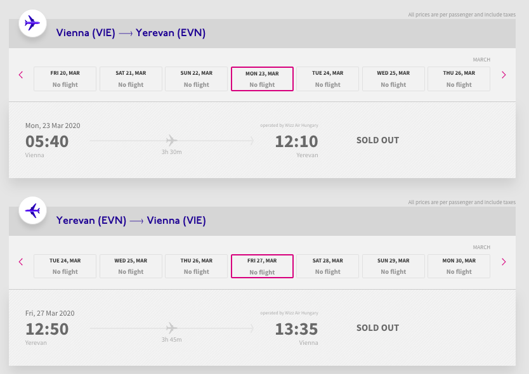Choose outbound date THU 26, MAR

coord(459,79)
